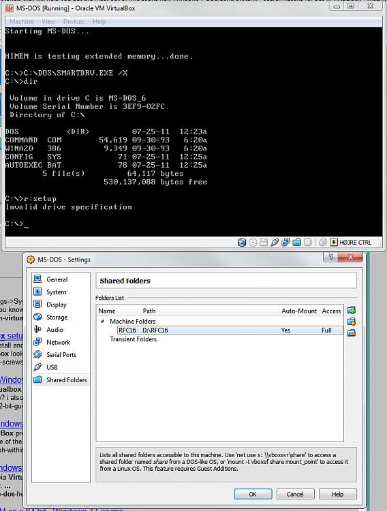Open the Devices menu
The image size is (387, 511).
tap(74, 22)
